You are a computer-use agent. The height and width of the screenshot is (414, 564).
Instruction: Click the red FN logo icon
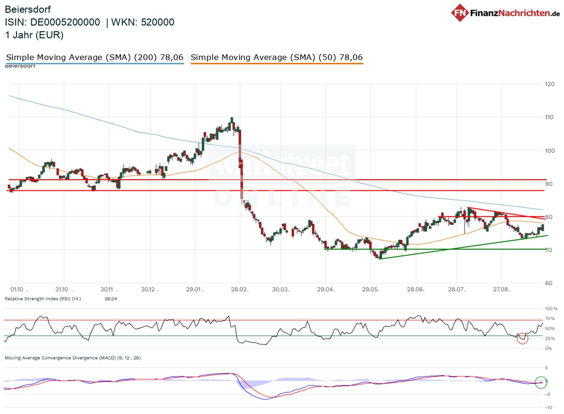(x=459, y=12)
